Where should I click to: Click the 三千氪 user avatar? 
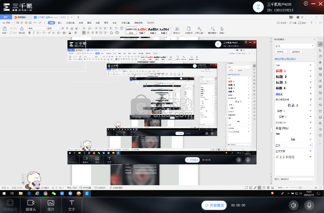point(258,7)
